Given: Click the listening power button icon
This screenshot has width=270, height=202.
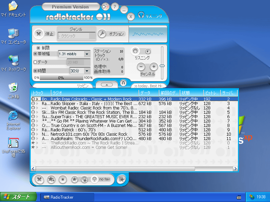Looking at the screenshot, I should click(x=135, y=51).
